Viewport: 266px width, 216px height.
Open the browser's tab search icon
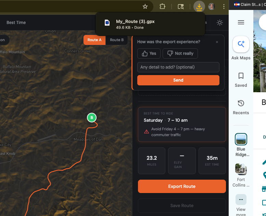click(181, 7)
